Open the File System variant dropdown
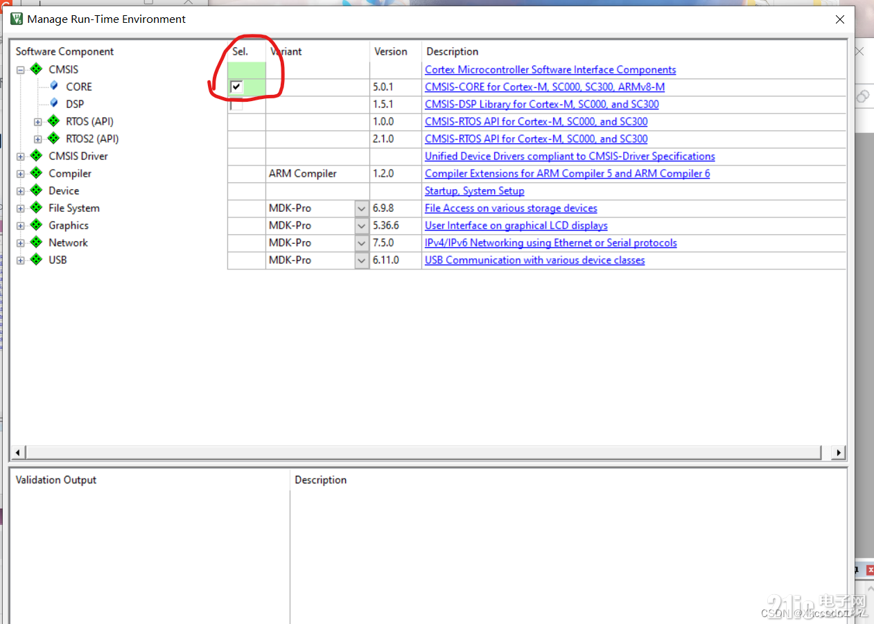 click(x=361, y=208)
